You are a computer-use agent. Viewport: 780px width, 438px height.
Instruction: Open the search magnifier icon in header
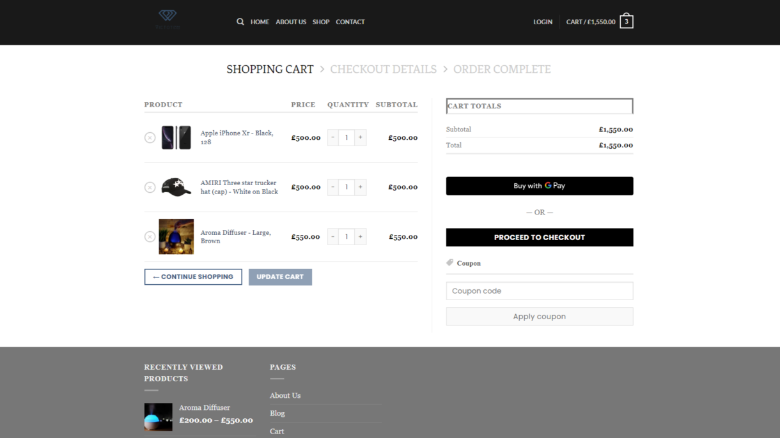[240, 22]
